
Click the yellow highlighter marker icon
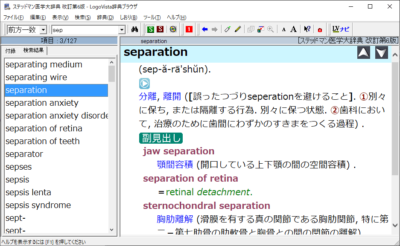238,29
